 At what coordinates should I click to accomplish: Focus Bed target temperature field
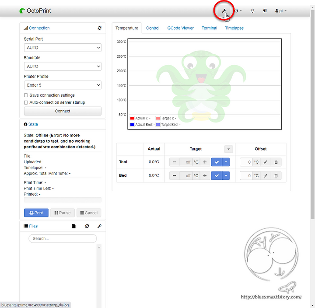[x=186, y=175]
